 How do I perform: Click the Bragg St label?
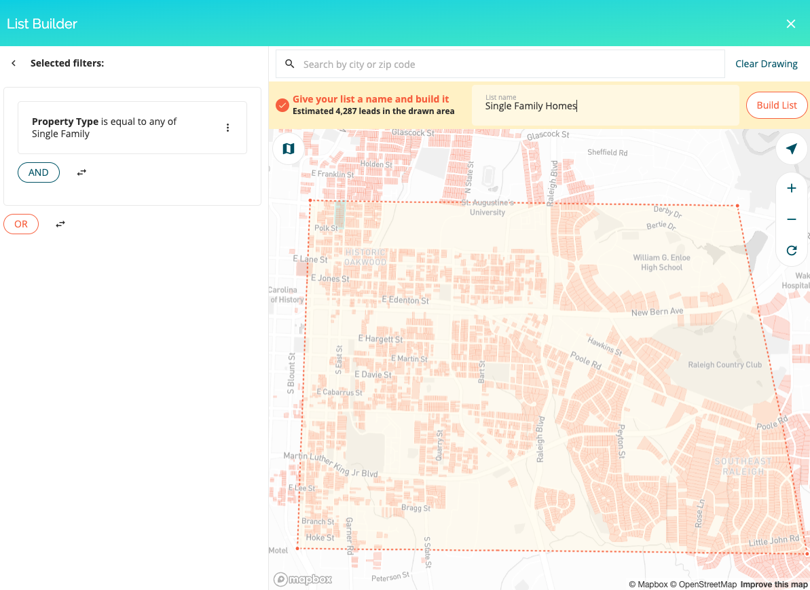(x=416, y=508)
